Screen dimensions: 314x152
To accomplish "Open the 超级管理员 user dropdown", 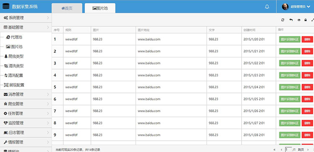I will pos(296,7).
